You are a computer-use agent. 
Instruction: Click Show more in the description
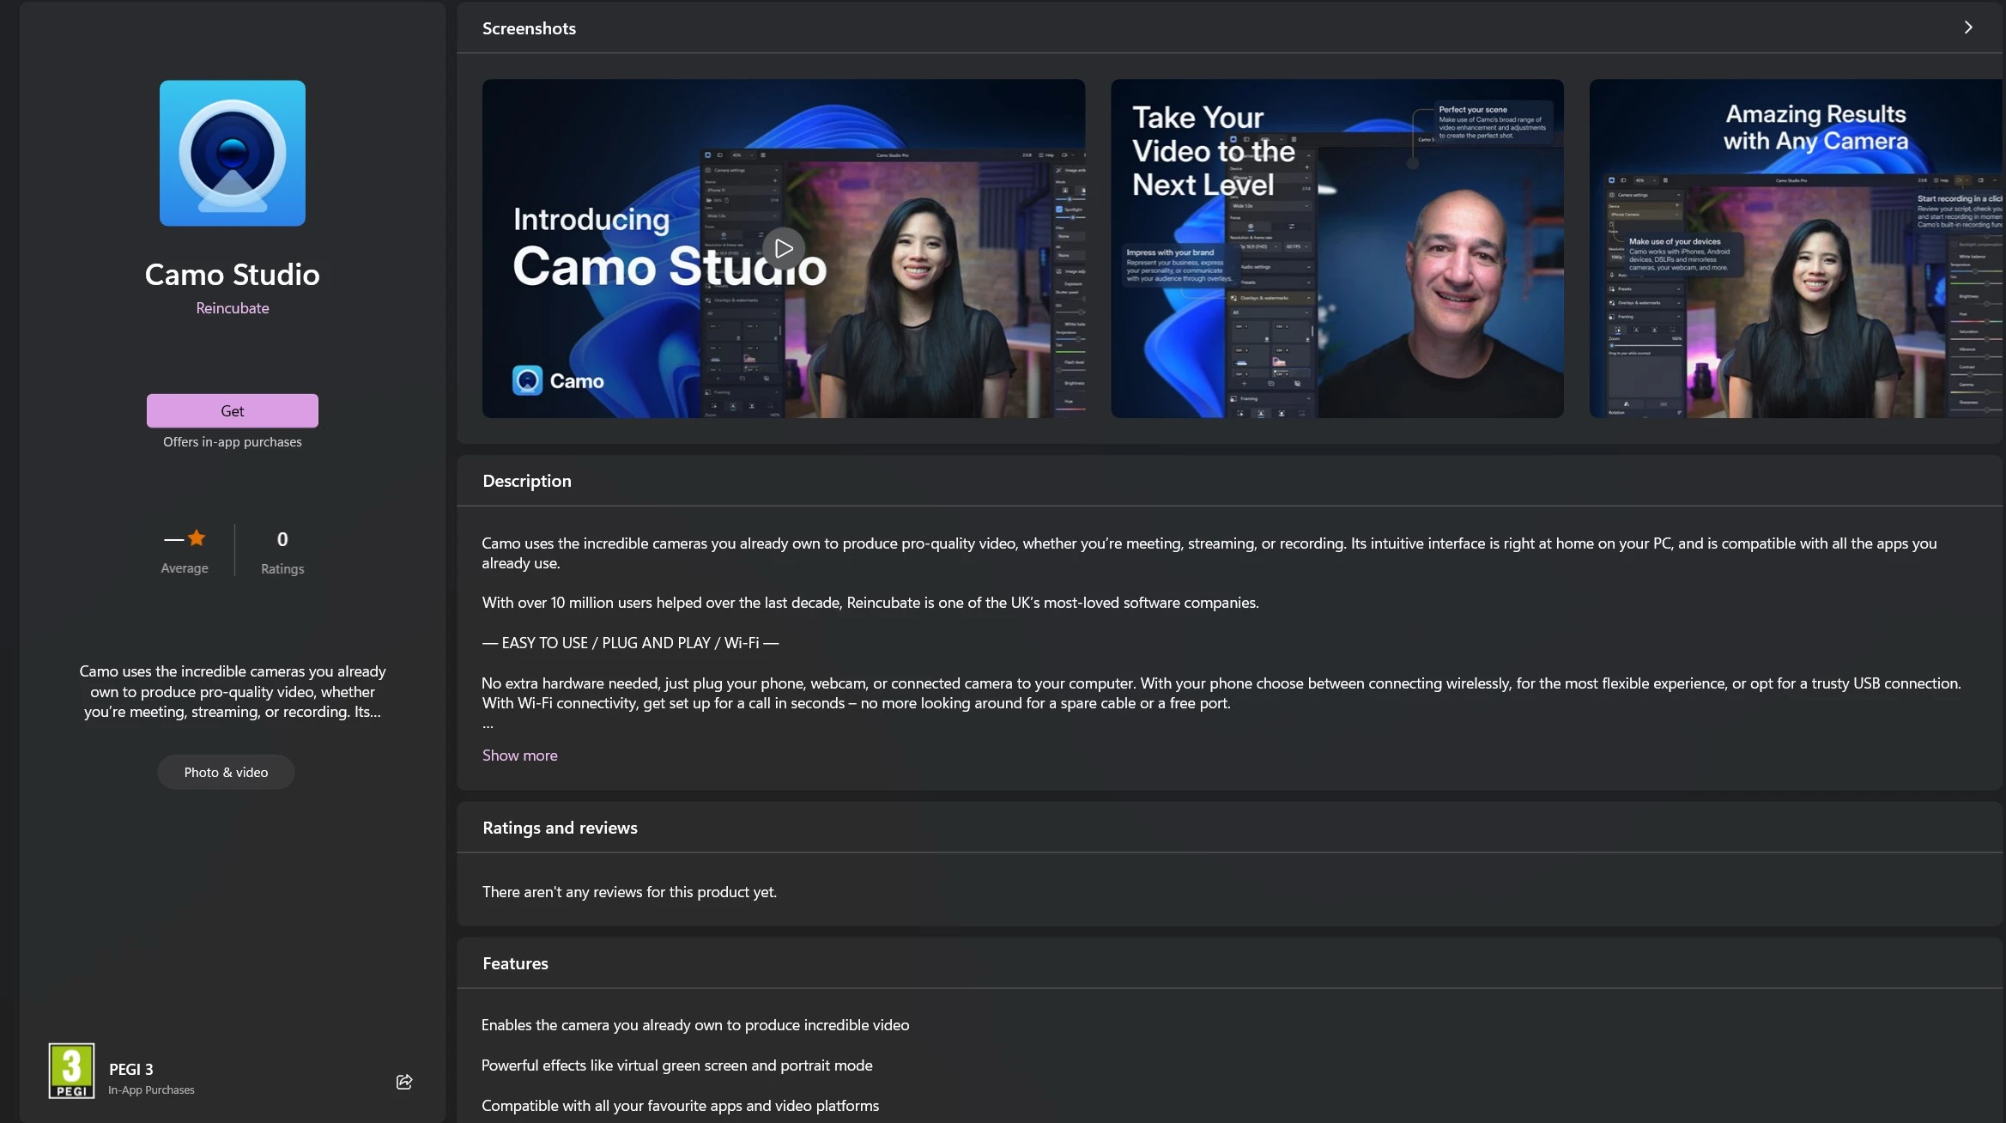[520, 755]
